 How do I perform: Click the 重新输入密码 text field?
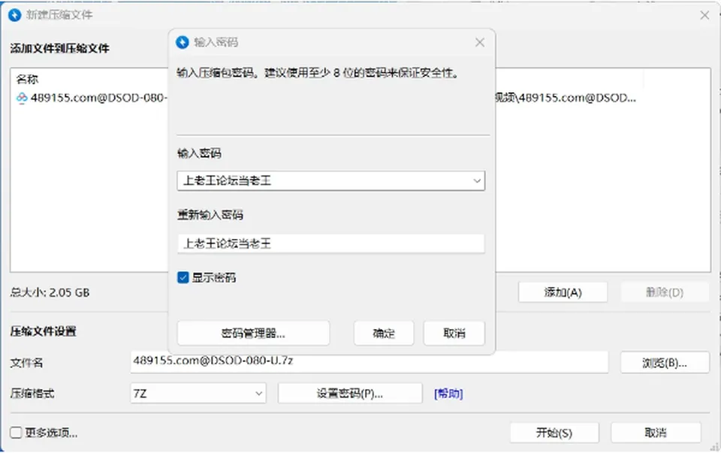[331, 243]
